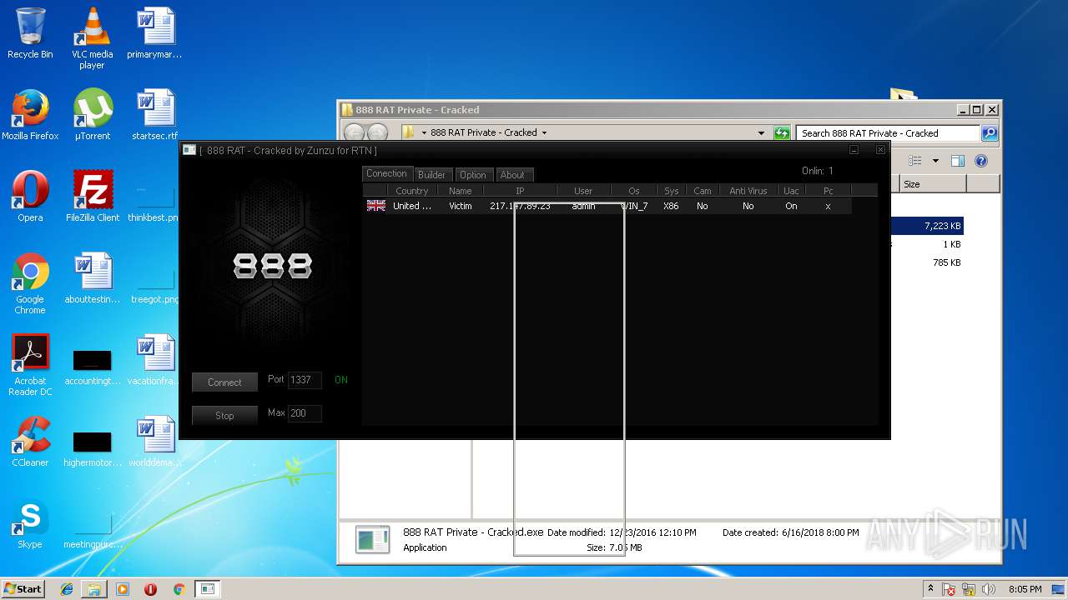Click the United Kingdom flag in victim row

376,206
